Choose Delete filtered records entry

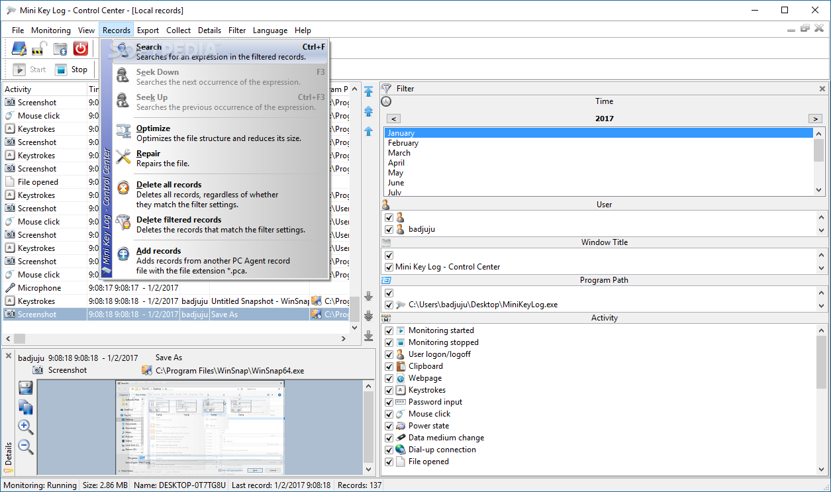[221, 224]
